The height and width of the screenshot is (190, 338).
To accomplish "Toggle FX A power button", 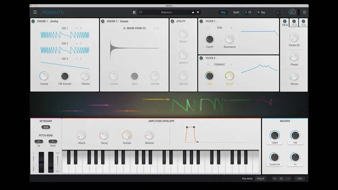I will [285, 21].
